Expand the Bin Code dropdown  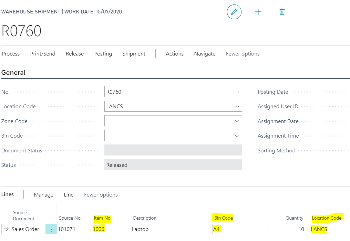(237, 136)
